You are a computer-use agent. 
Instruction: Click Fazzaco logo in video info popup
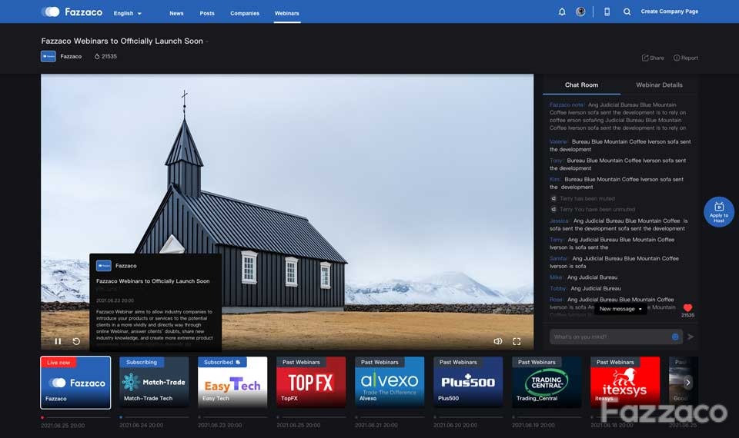tap(104, 266)
